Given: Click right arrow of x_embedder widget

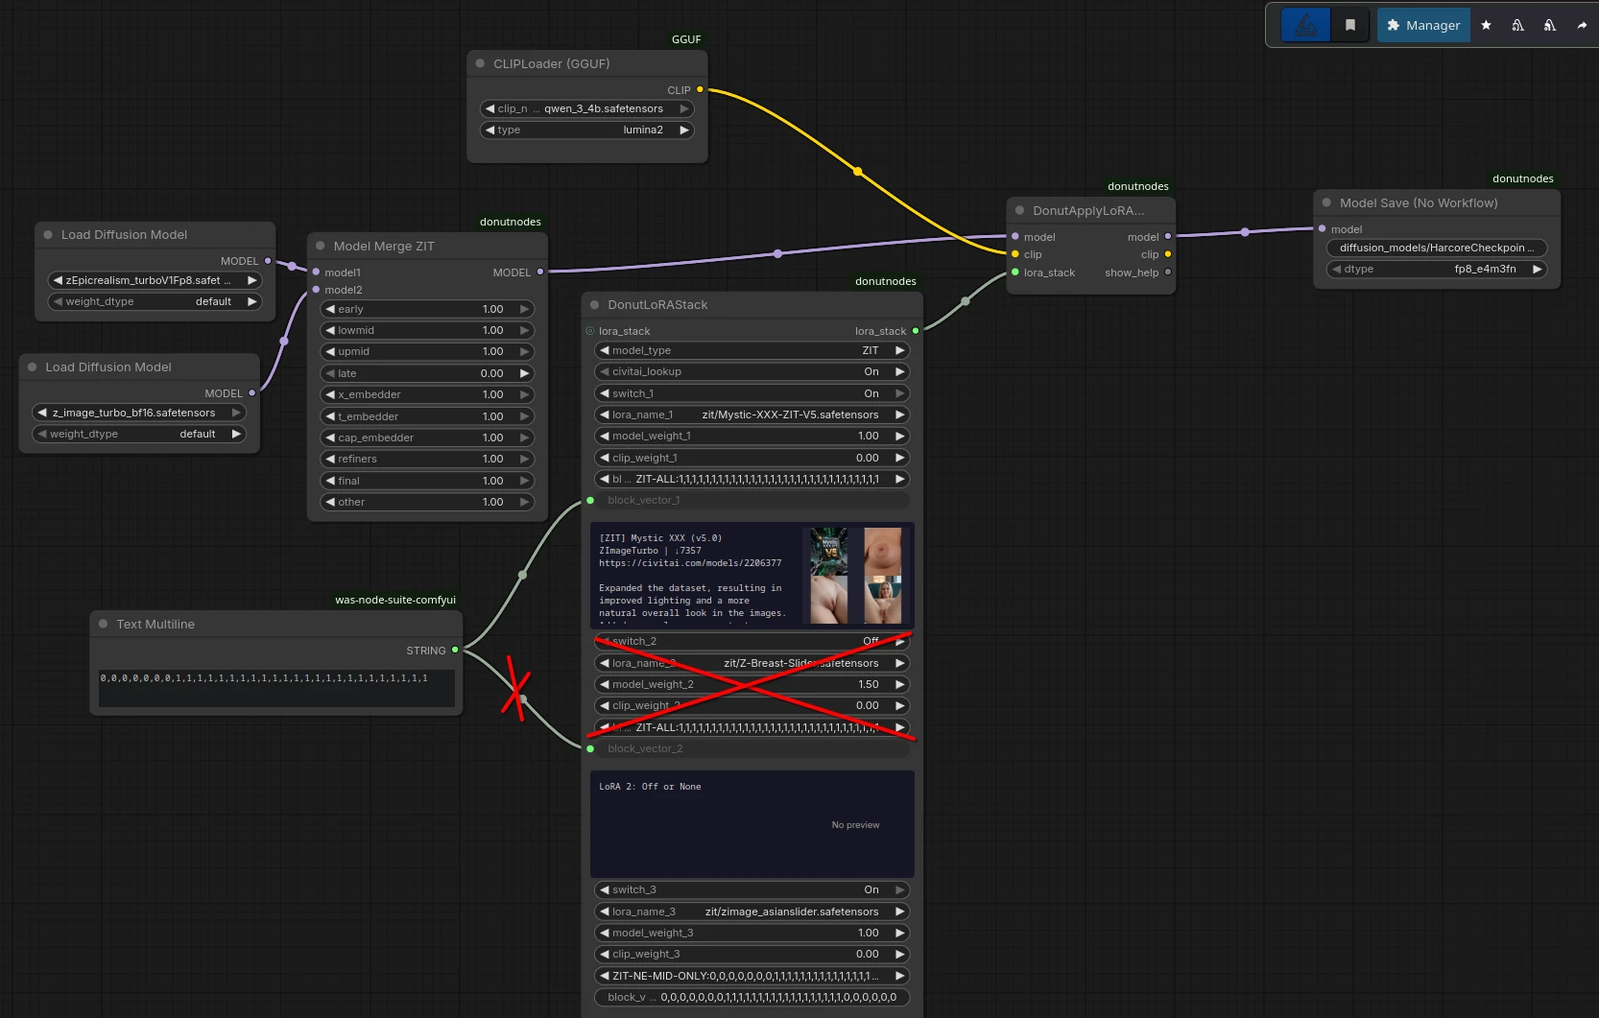Looking at the screenshot, I should pos(524,394).
